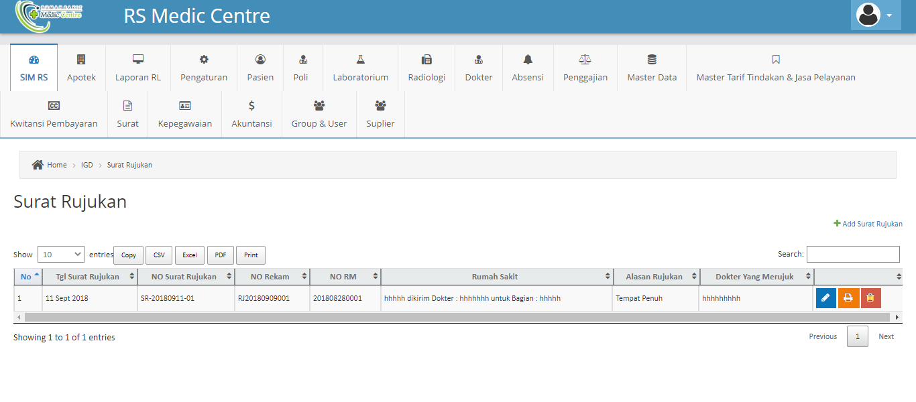Open the Radiologi menu icon
Image resolution: width=916 pixels, height=402 pixels.
(426, 60)
